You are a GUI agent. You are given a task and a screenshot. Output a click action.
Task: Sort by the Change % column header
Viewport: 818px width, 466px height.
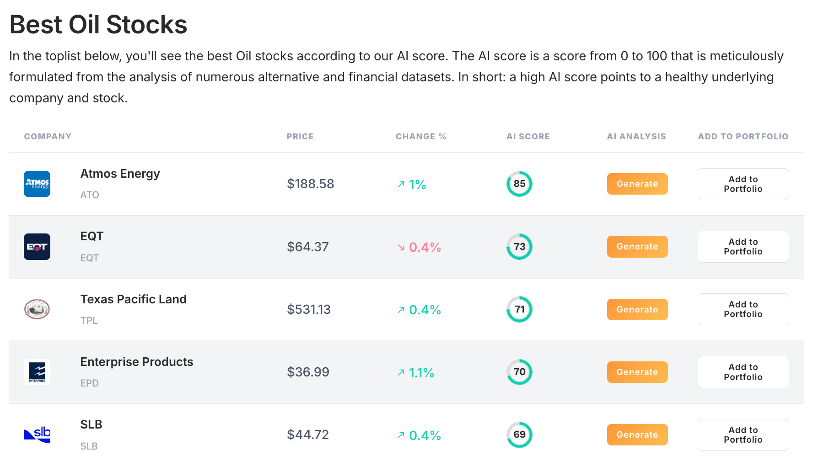[420, 137]
